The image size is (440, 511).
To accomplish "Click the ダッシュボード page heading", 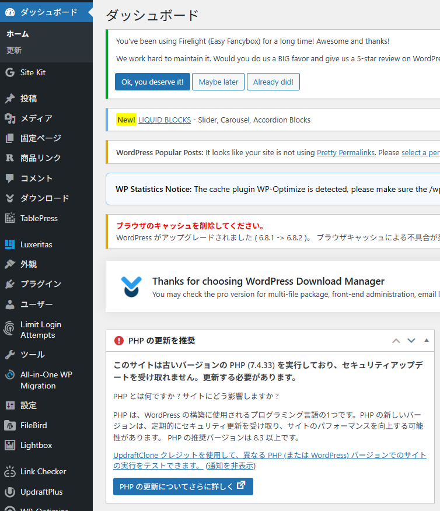I will coord(152,15).
